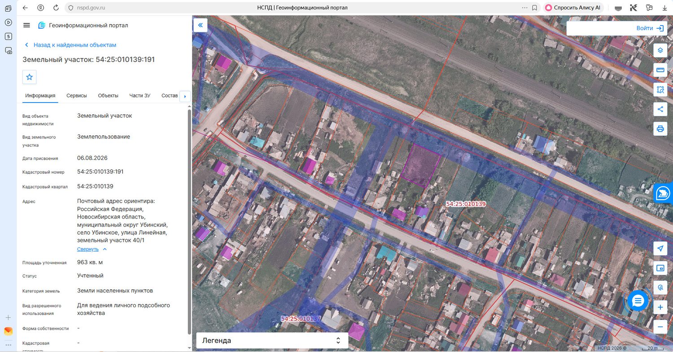This screenshot has height=352, width=673.
Task: Click the status value Учтенный
Action: (90, 275)
